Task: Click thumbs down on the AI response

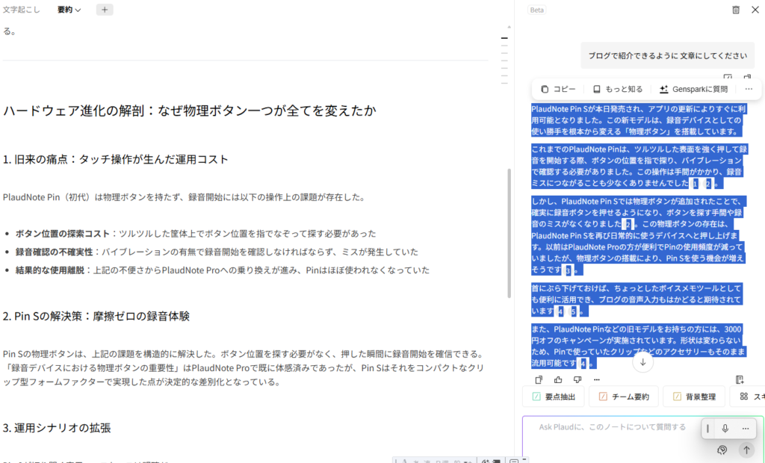Action: [x=577, y=380]
